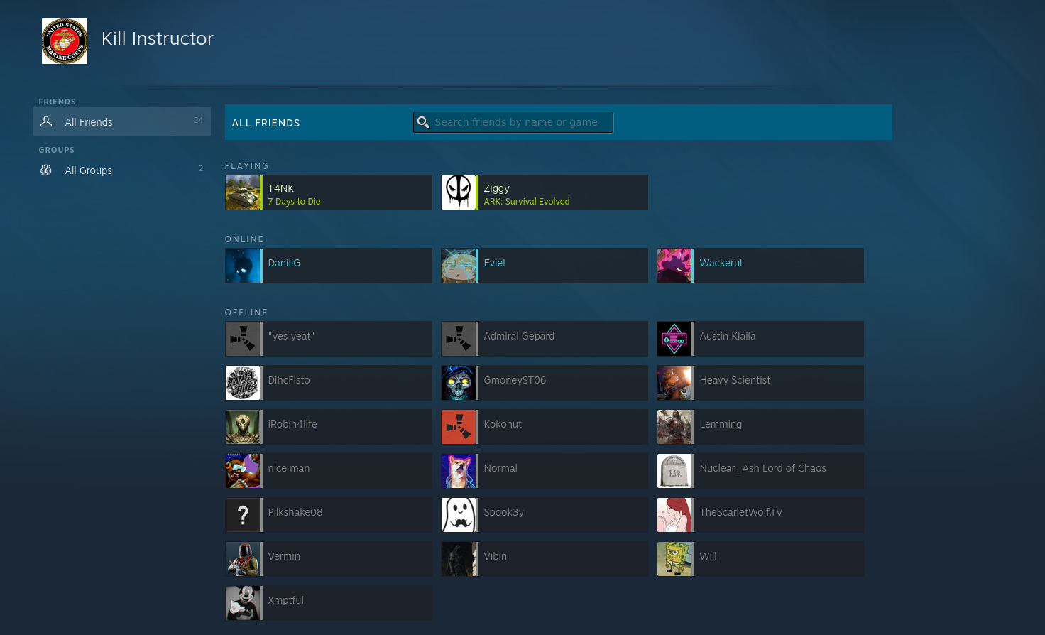Screen dimensions: 1045x635
Task: Click the Kokonut name
Action: (x=503, y=424)
